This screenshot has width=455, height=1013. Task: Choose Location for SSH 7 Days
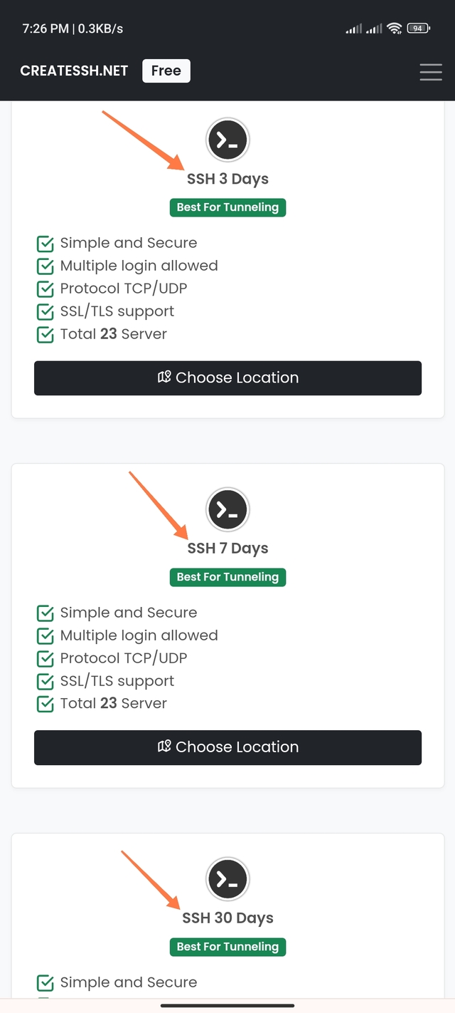click(227, 747)
